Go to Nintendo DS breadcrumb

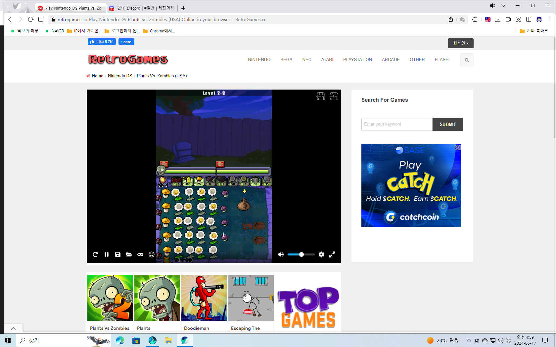tap(120, 76)
